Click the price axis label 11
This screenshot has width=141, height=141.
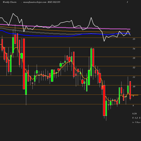pos(134,77)
